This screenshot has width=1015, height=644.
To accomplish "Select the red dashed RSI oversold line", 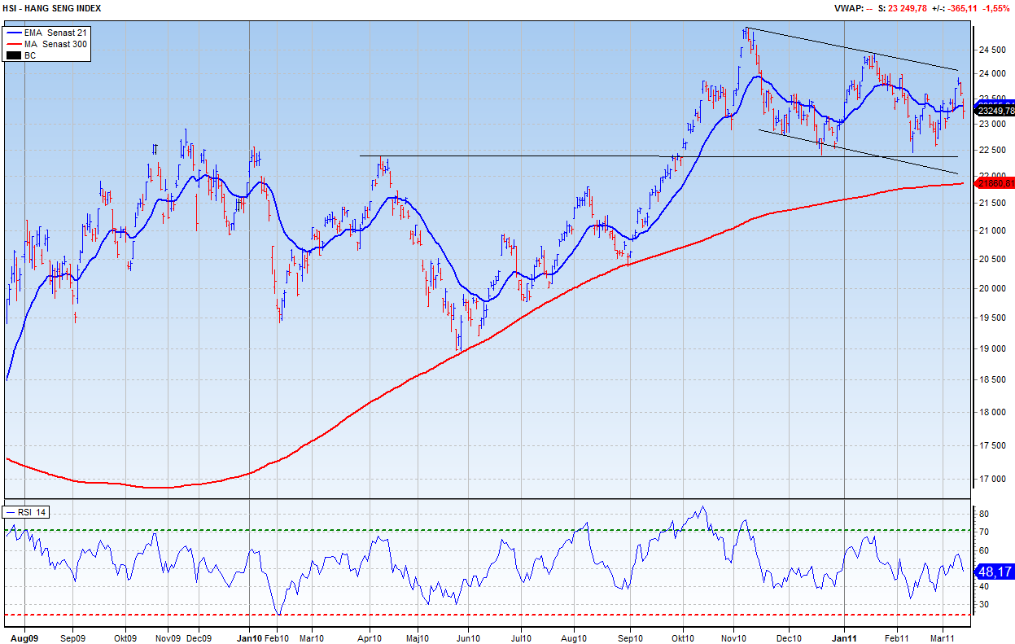I will coord(488,615).
